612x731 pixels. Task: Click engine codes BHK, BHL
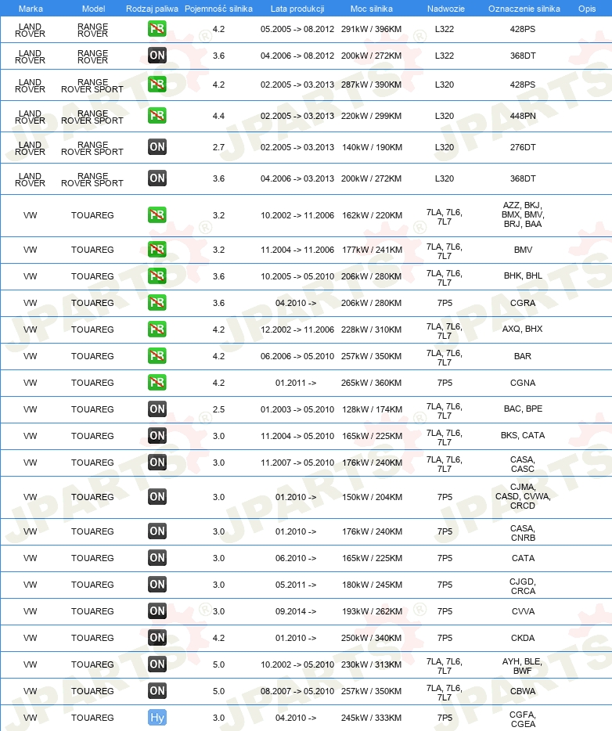point(523,275)
